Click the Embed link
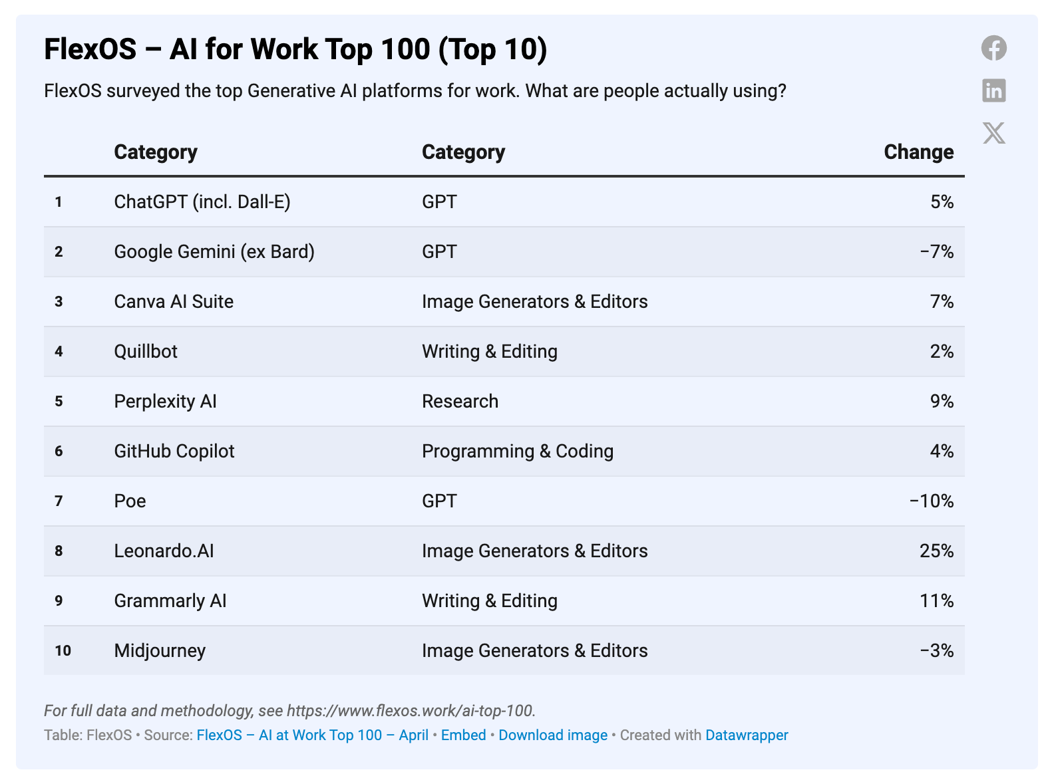1050x782 pixels. click(x=463, y=735)
